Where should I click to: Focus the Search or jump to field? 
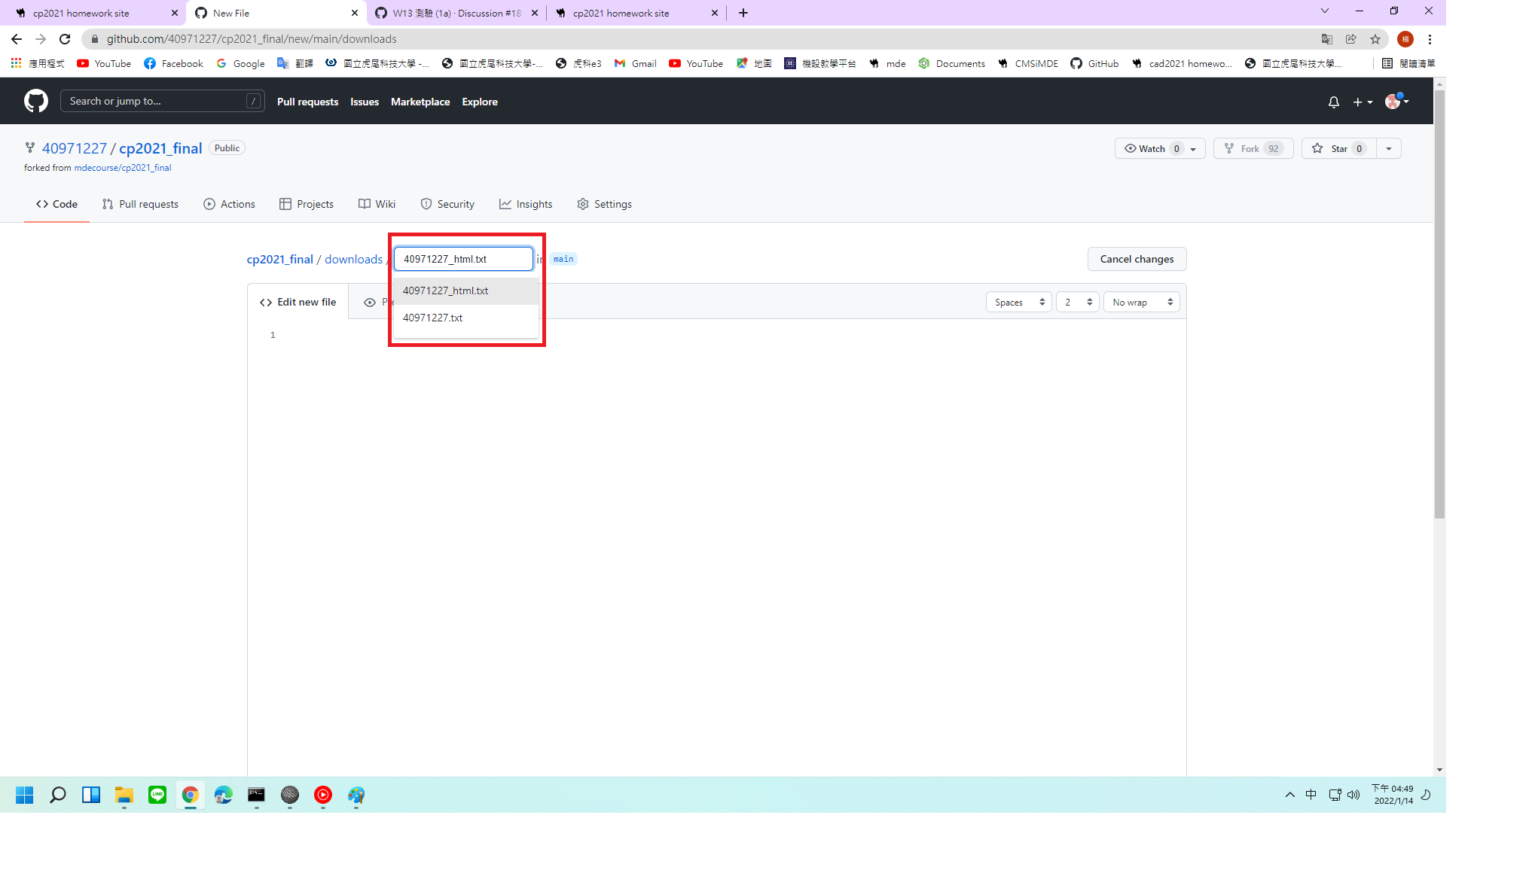click(x=162, y=101)
